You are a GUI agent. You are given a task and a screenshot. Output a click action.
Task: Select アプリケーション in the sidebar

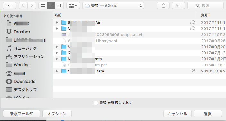(x=25, y=57)
